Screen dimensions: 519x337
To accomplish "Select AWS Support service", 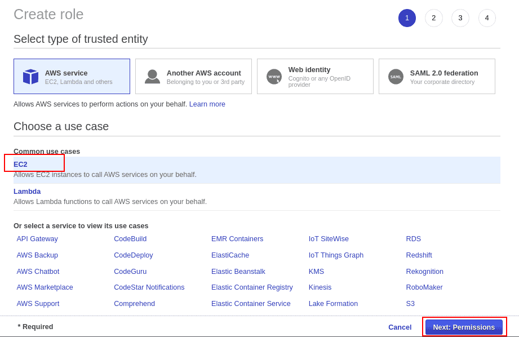I will [x=38, y=303].
